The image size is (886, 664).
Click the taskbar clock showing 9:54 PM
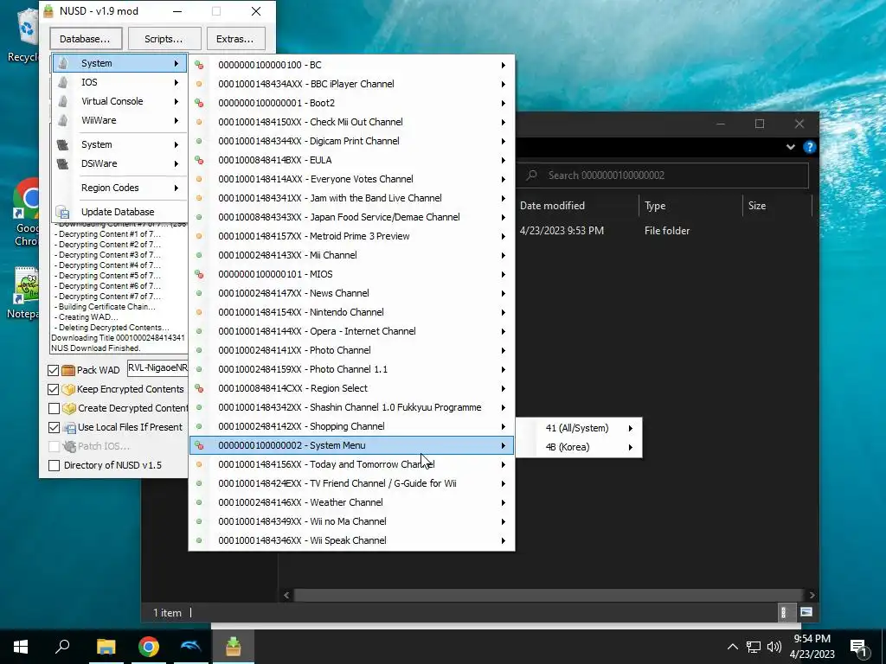[x=812, y=647]
